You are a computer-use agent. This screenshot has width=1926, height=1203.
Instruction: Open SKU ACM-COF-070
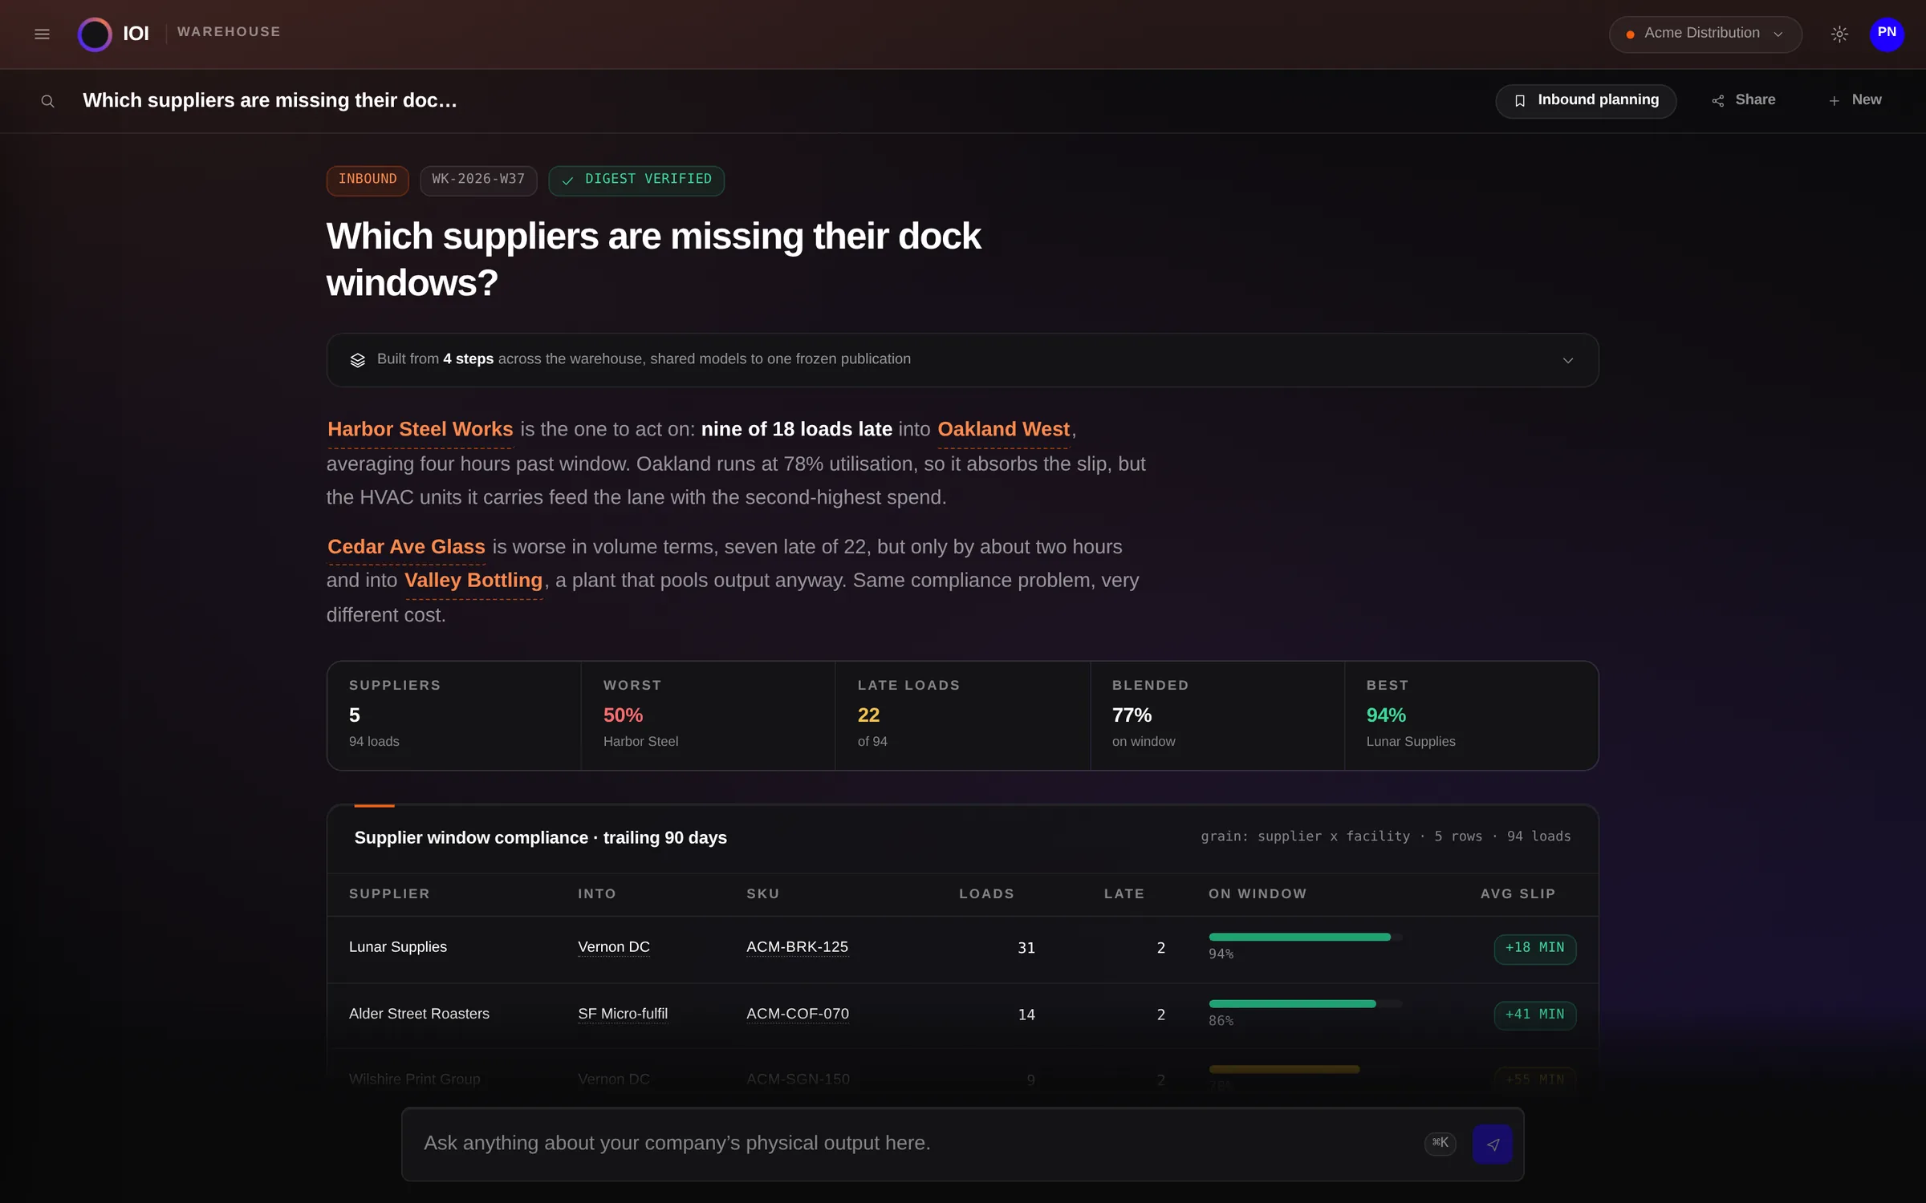tap(798, 1014)
